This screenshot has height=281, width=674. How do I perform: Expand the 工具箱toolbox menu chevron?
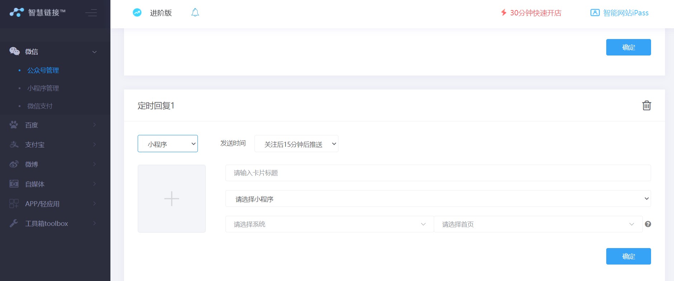tap(95, 223)
